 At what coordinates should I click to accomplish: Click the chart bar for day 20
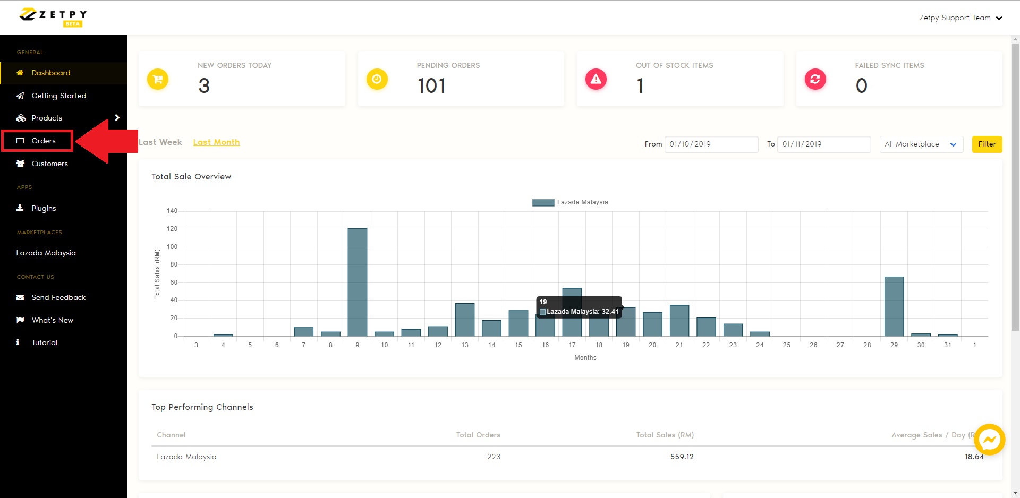pos(652,324)
